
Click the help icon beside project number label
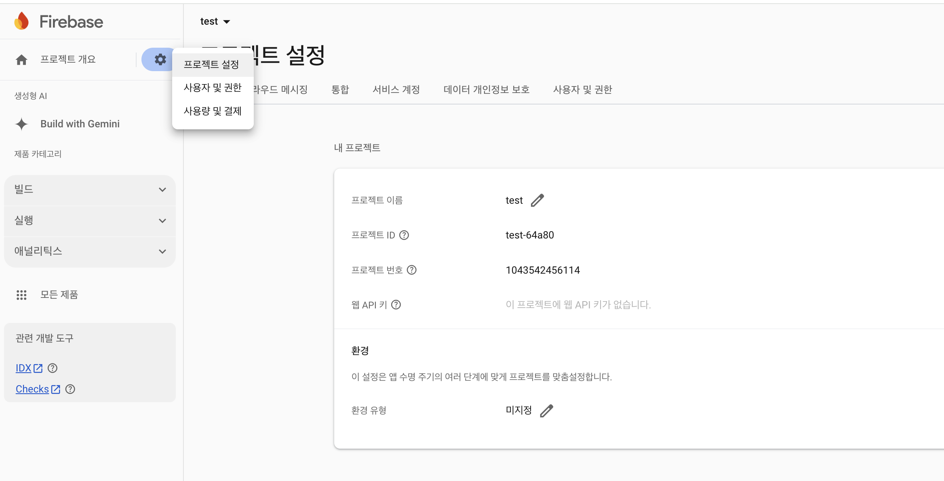point(411,270)
